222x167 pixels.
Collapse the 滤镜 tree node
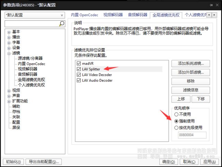(x=9, y=53)
